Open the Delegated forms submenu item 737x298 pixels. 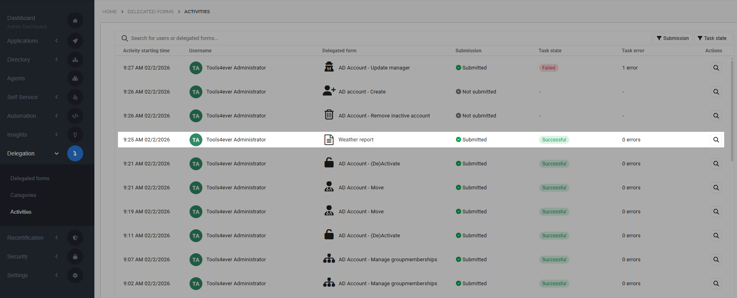[30, 179]
